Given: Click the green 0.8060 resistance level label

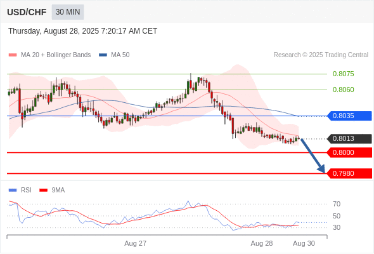Looking at the screenshot, I should pos(343,90).
